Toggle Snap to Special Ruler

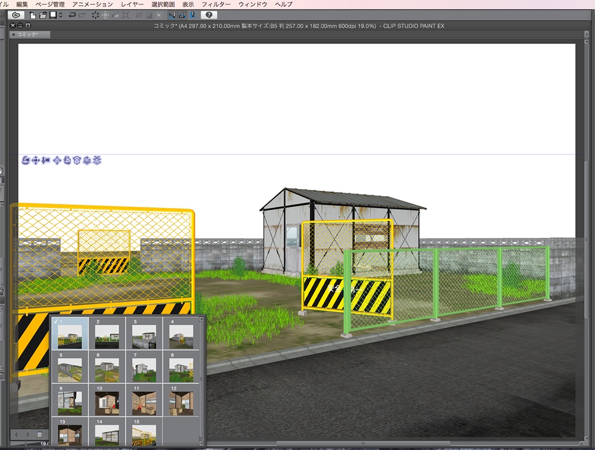[182, 15]
